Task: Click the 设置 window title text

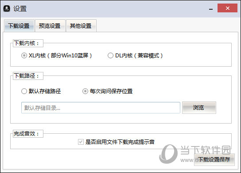Action: coord(20,8)
